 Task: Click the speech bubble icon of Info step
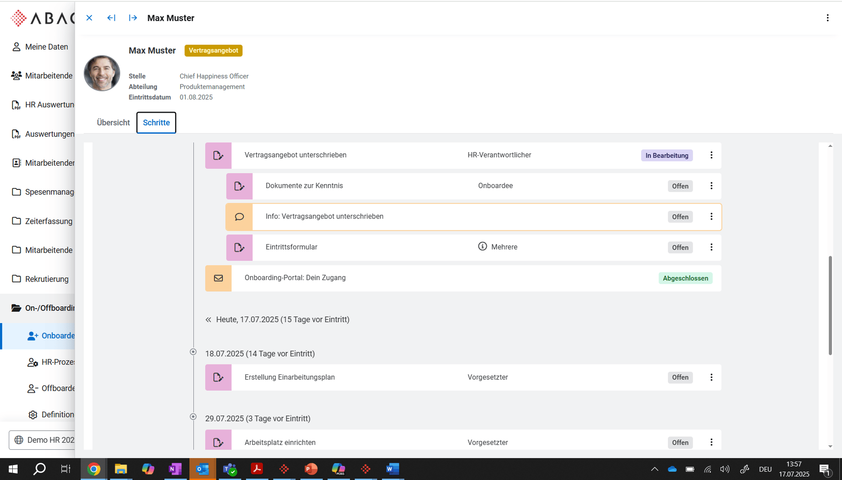(239, 217)
